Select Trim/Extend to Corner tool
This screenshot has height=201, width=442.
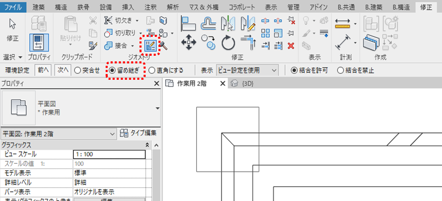point(248,42)
